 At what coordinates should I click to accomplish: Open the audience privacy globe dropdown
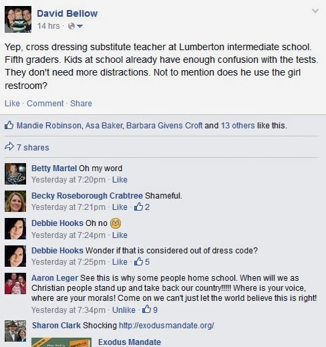[x=75, y=26]
